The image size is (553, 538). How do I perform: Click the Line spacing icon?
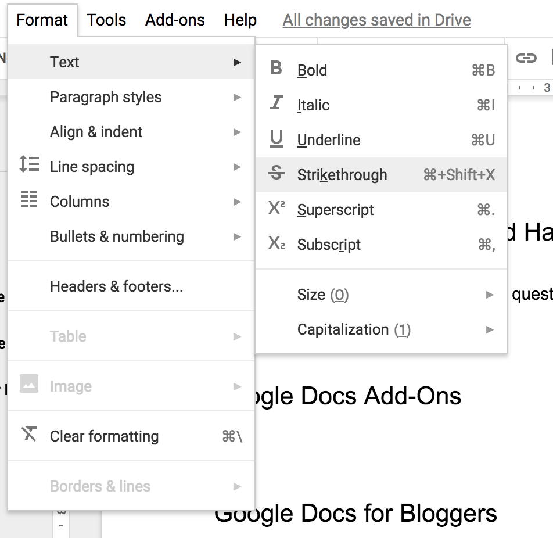[29, 165]
